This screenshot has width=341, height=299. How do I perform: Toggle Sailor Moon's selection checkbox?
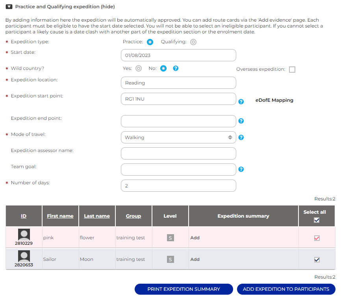pyautogui.click(x=317, y=259)
